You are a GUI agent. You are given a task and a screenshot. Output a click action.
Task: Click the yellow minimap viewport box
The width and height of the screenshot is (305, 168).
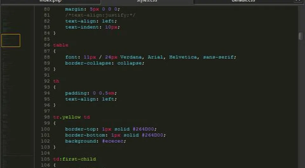(11, 41)
